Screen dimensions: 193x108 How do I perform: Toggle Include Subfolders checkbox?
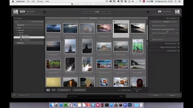click(x=30, y=22)
